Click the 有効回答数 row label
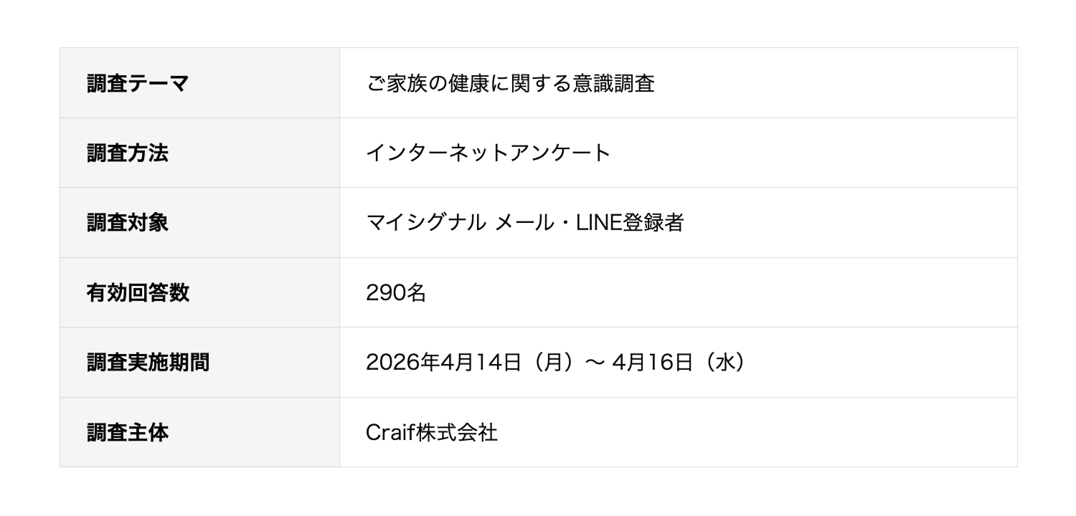This screenshot has height=516, width=1076. click(x=138, y=292)
